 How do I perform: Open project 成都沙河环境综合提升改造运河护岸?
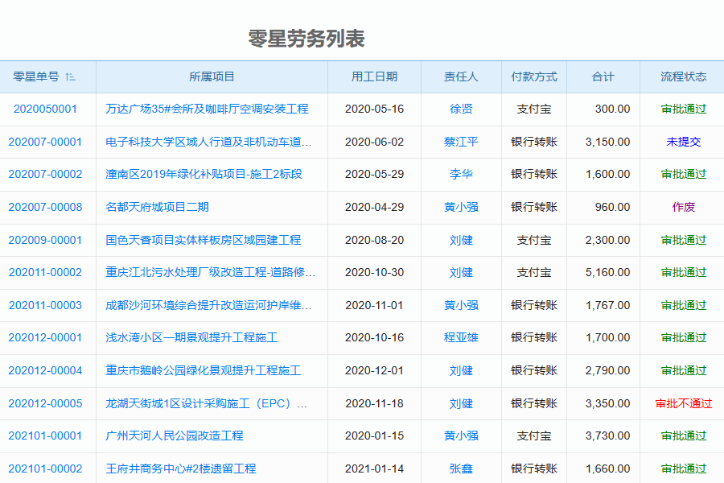(x=208, y=306)
